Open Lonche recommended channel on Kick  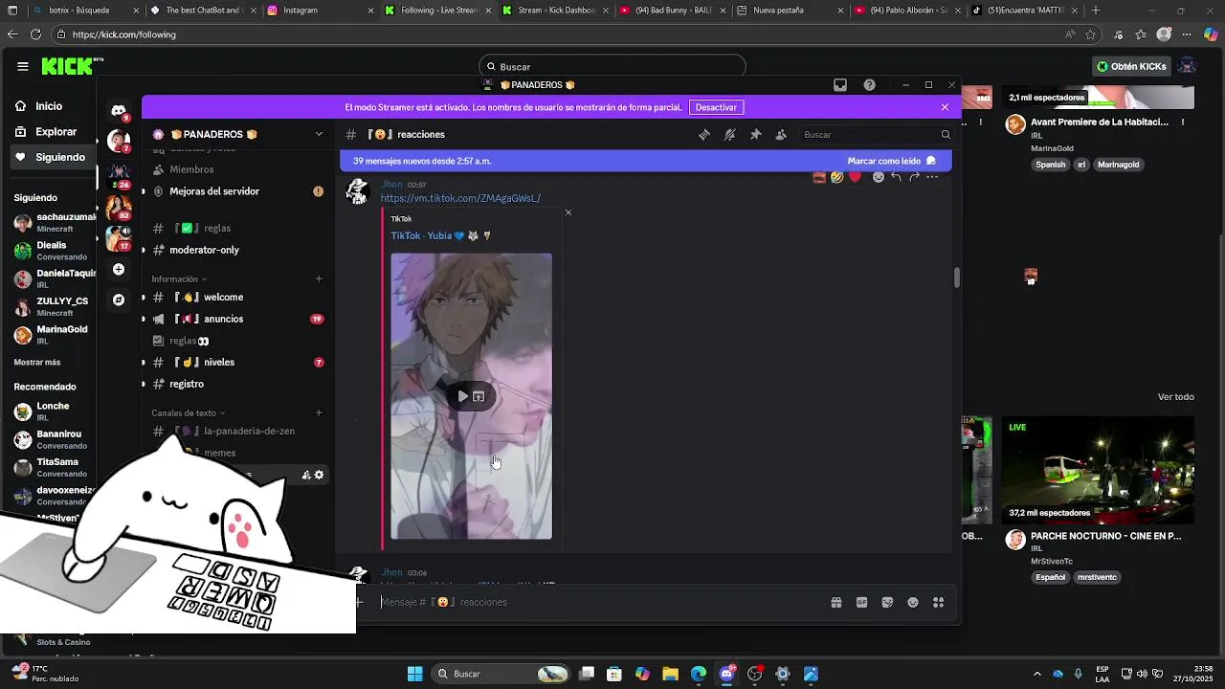(x=55, y=411)
